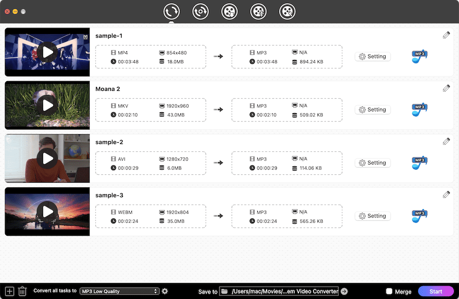Click the 18.0MB source size value
459x299 pixels.
(175, 62)
